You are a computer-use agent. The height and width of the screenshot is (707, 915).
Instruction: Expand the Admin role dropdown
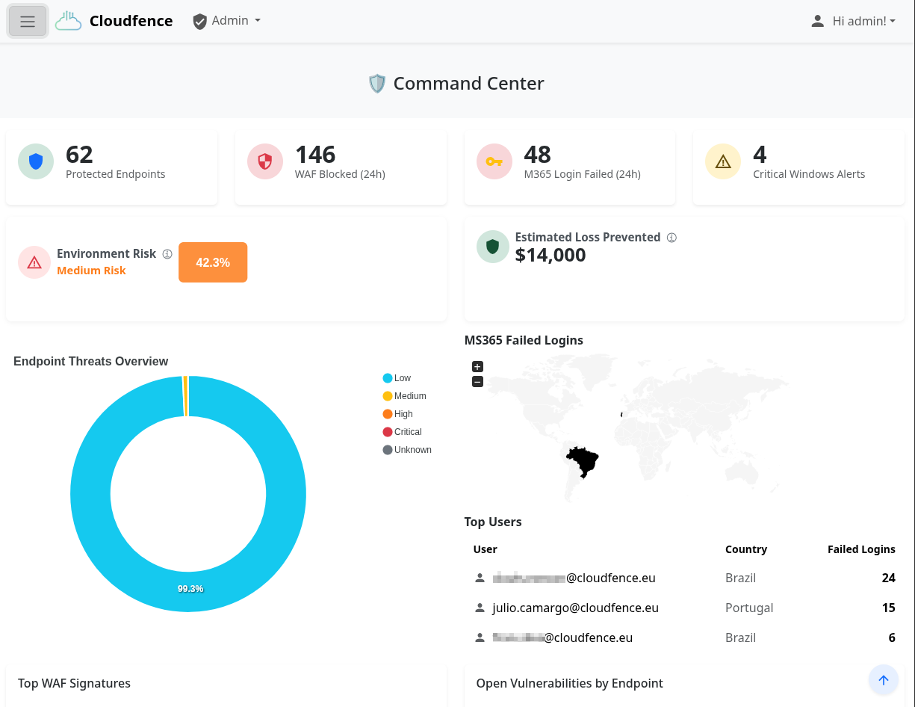point(227,21)
